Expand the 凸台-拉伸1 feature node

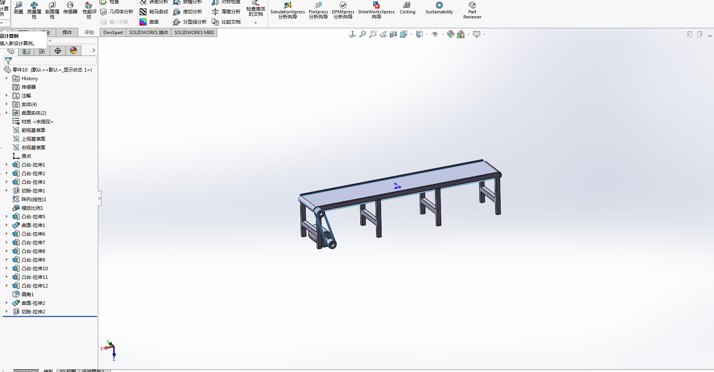pyautogui.click(x=7, y=165)
